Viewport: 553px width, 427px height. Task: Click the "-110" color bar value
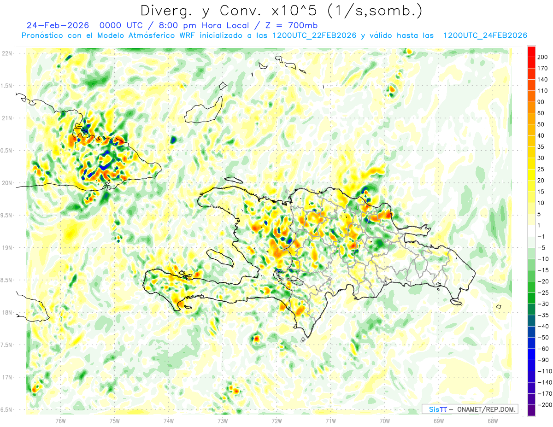544,371
